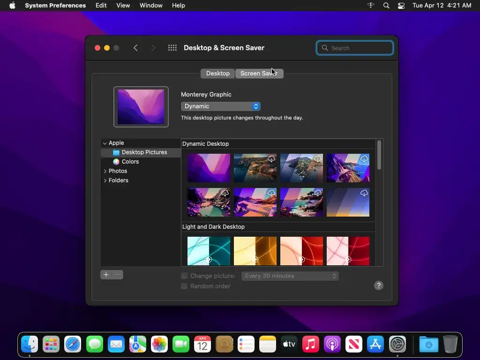Open App Store from Dock
This screenshot has height=360, width=480.
pos(375,344)
